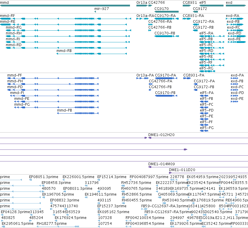
Task: Click the Or13a-RA transcript label
Action: tap(145, 16)
